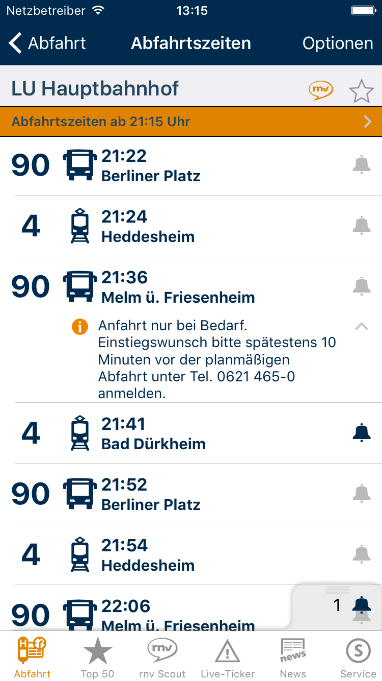This screenshot has width=382, height=681.
Task: Open the Service tab
Action: click(x=358, y=658)
